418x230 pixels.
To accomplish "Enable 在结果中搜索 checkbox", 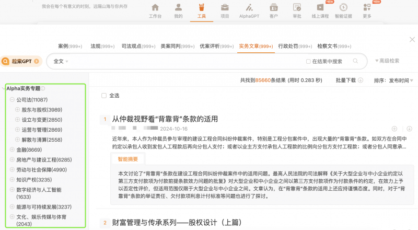I will (308, 62).
